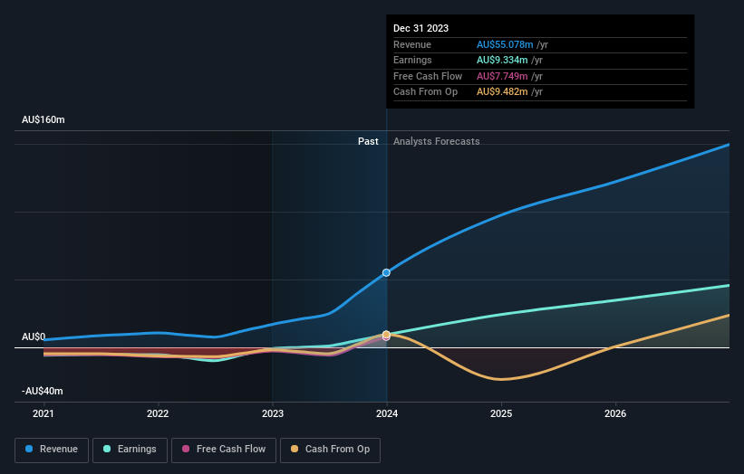Click the AU$7.749m free cash flow value

502,76
